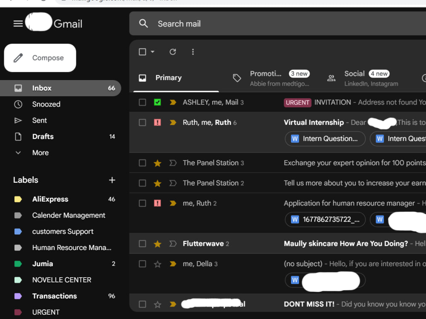Open the Human Resource Mana... label
This screenshot has width=426, height=319.
pos(60,247)
